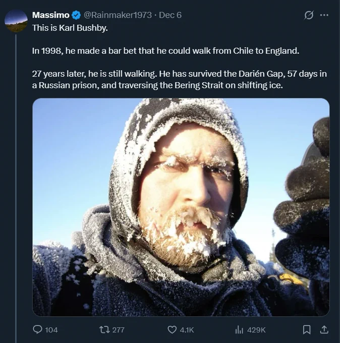Viewport: 340px width, 343px height.
Task: Click the Grok explain-post icon
Action: pos(309,15)
